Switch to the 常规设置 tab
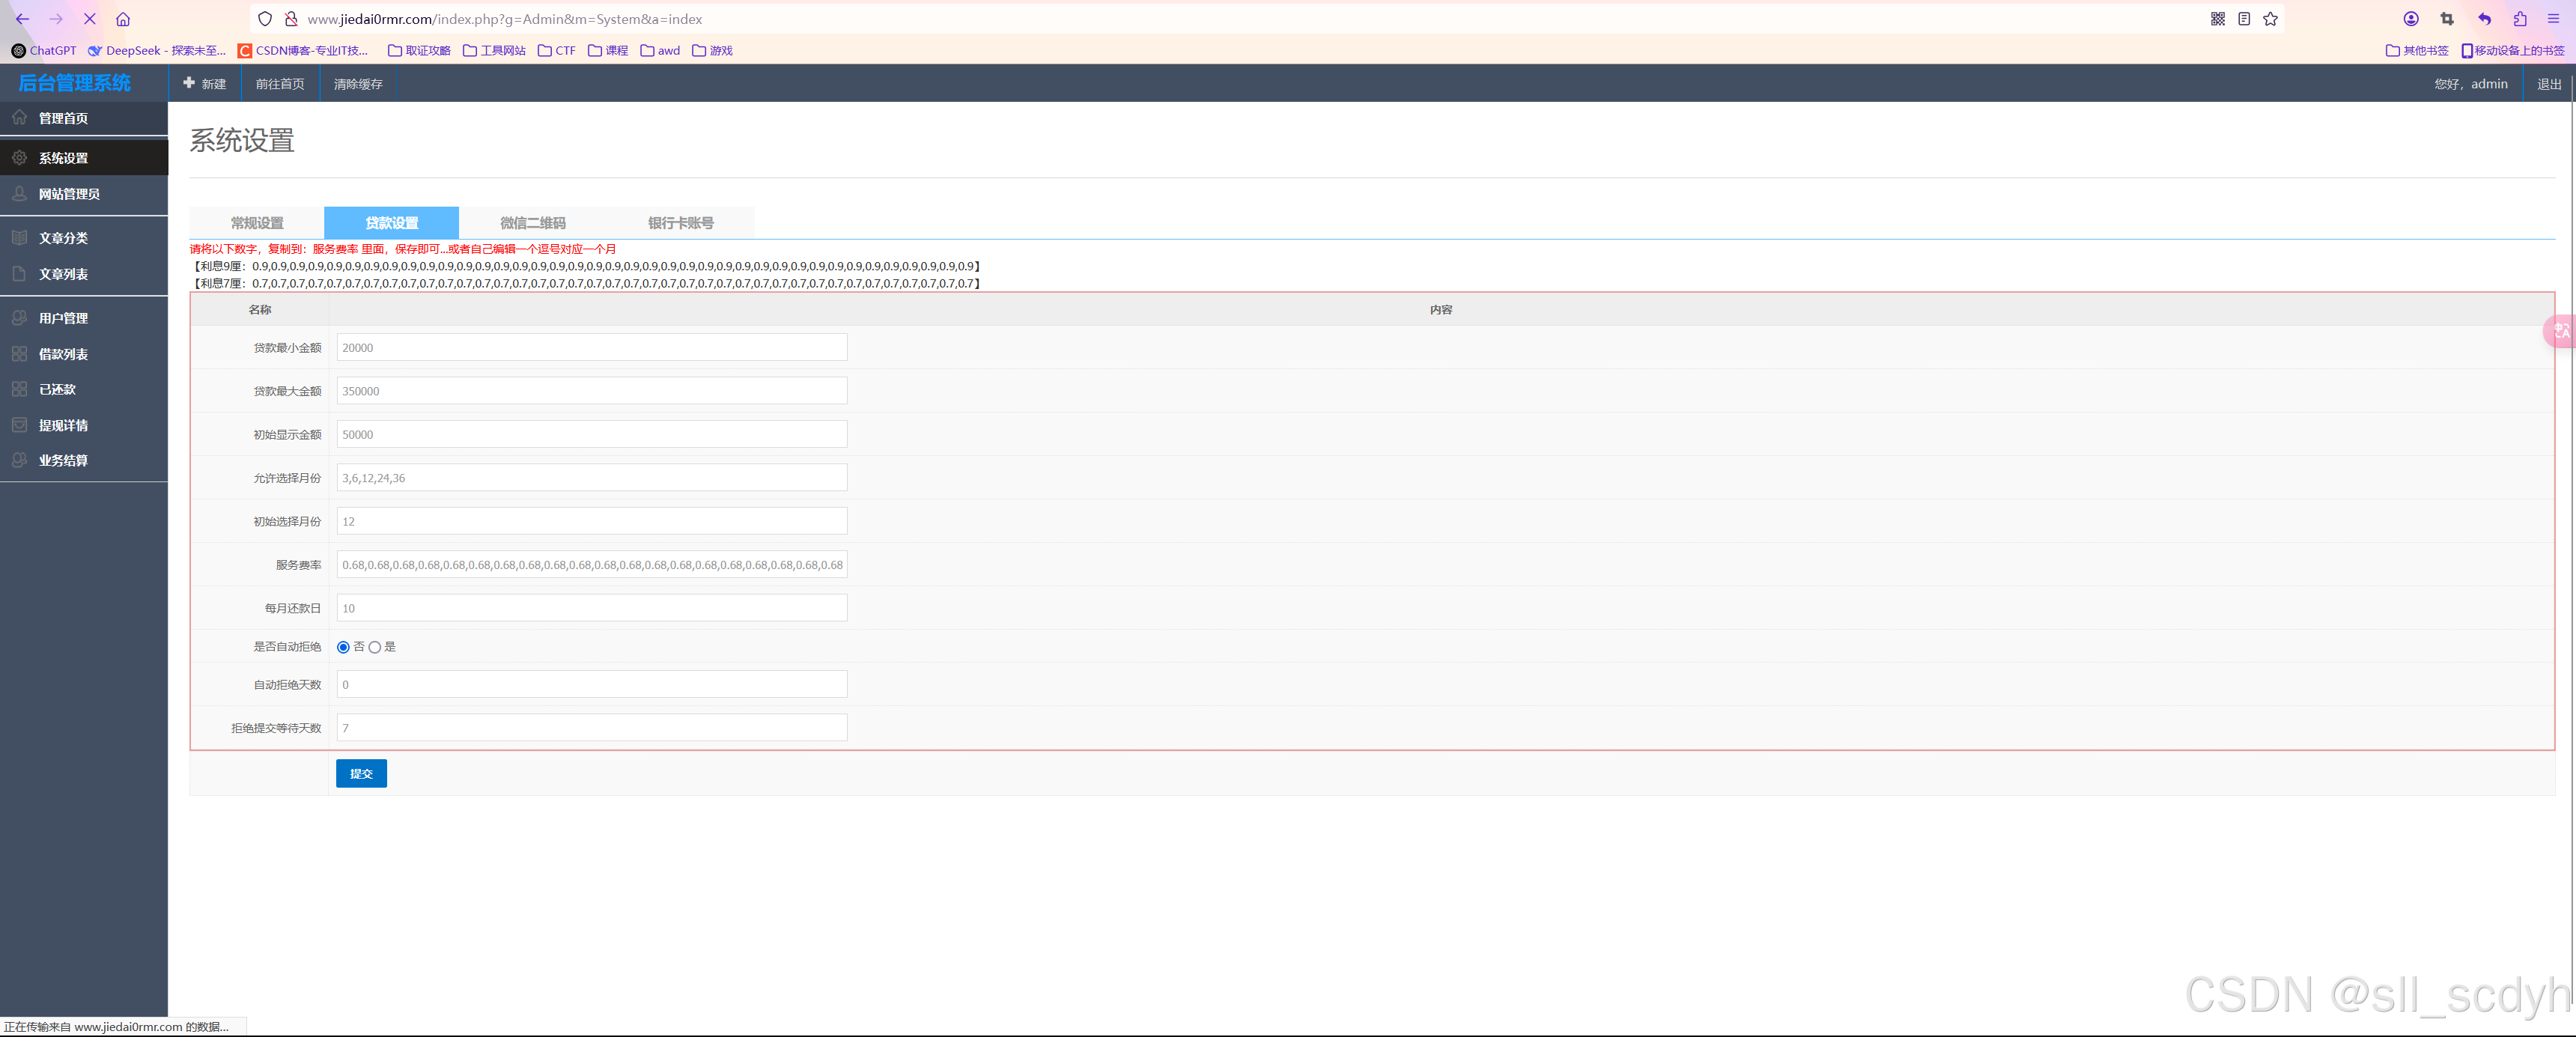Screen dimensions: 2576x1037 coord(257,223)
